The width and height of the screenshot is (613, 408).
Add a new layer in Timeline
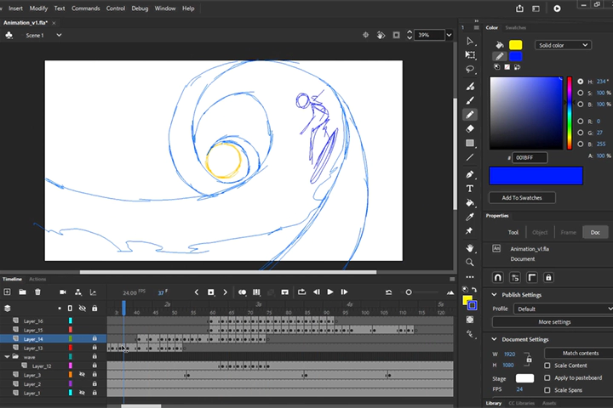(x=7, y=292)
